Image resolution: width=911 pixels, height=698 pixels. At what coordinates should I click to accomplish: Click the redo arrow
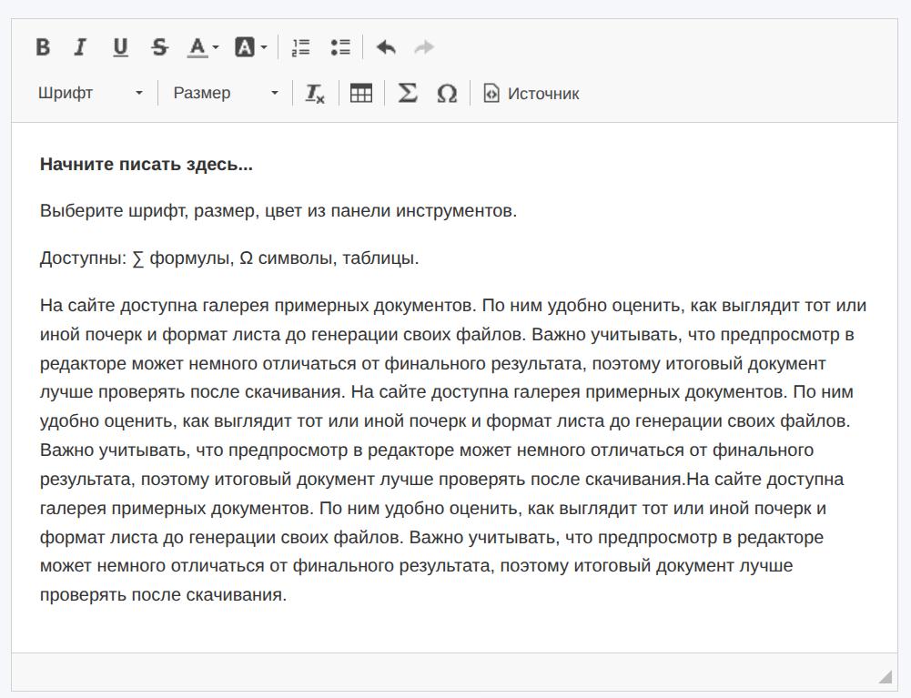pos(422,46)
